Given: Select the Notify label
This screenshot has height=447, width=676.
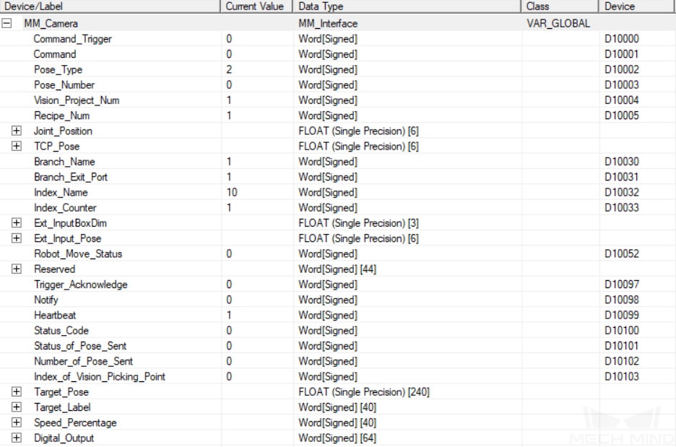Looking at the screenshot, I should [x=46, y=300].
